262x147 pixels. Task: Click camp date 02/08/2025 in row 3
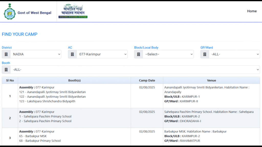(x=147, y=131)
